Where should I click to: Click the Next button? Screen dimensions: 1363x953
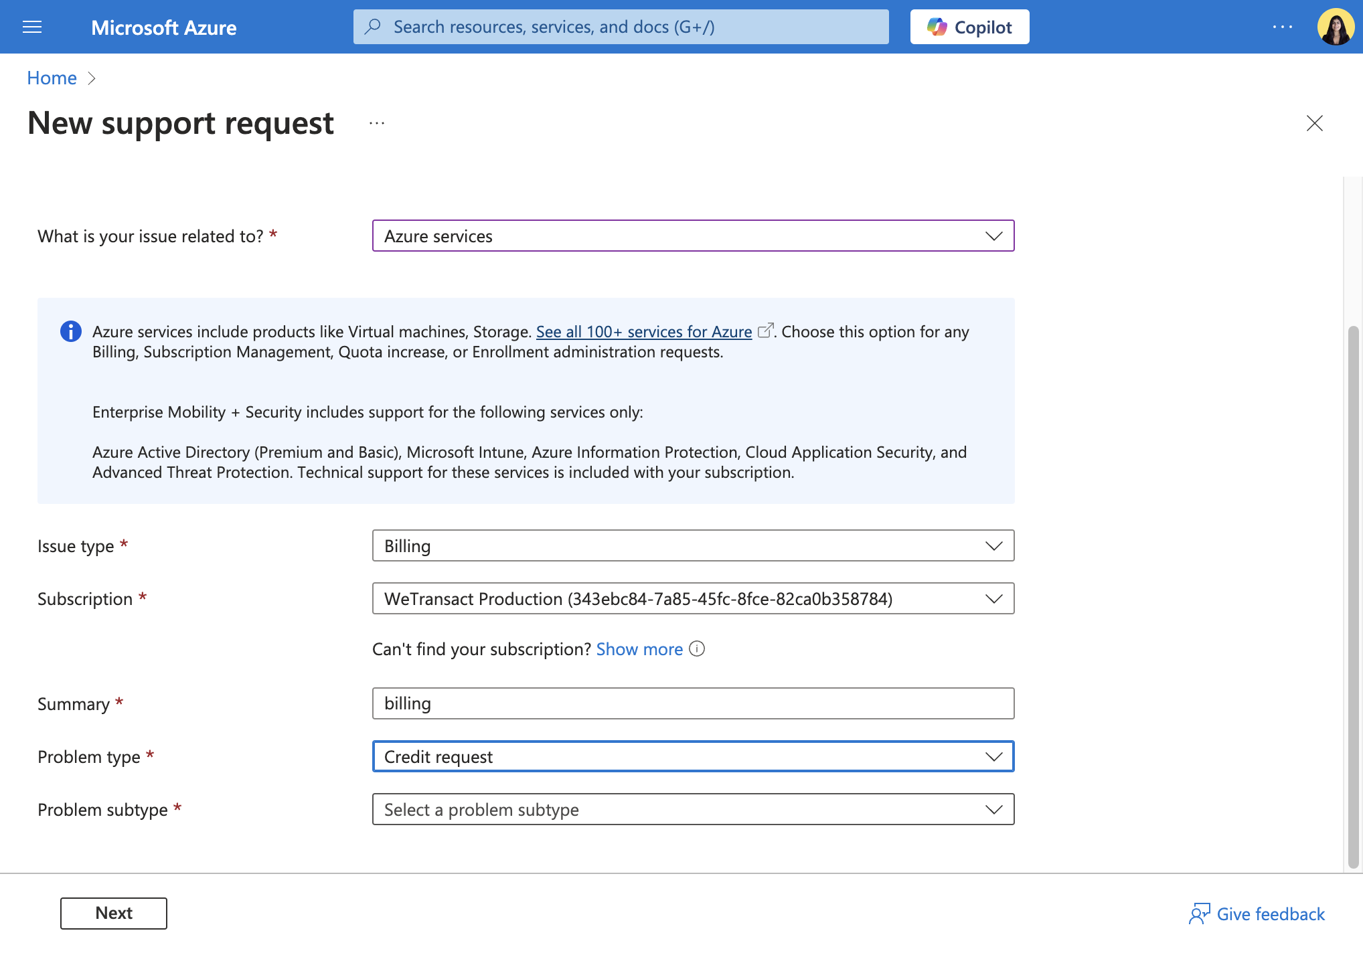[114, 913]
